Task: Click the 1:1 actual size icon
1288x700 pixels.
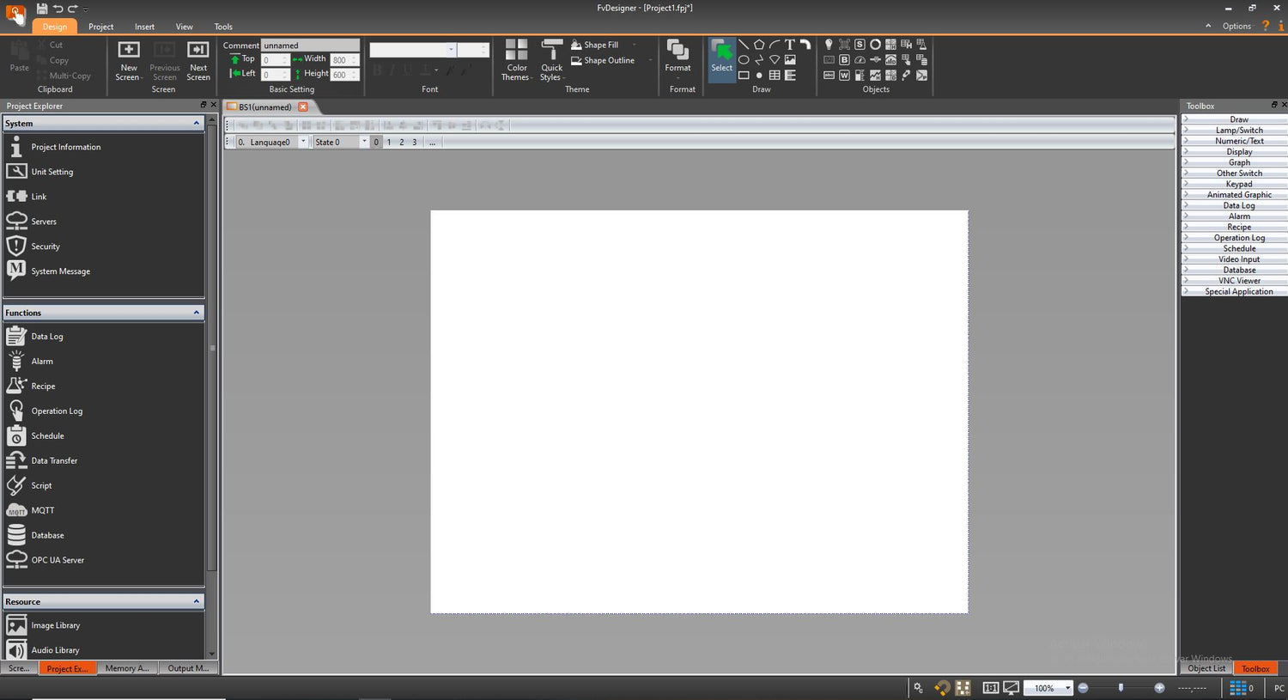Action: tap(991, 688)
